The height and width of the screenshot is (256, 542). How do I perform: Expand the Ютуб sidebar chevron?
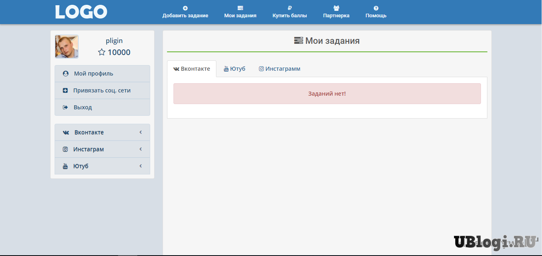click(141, 166)
